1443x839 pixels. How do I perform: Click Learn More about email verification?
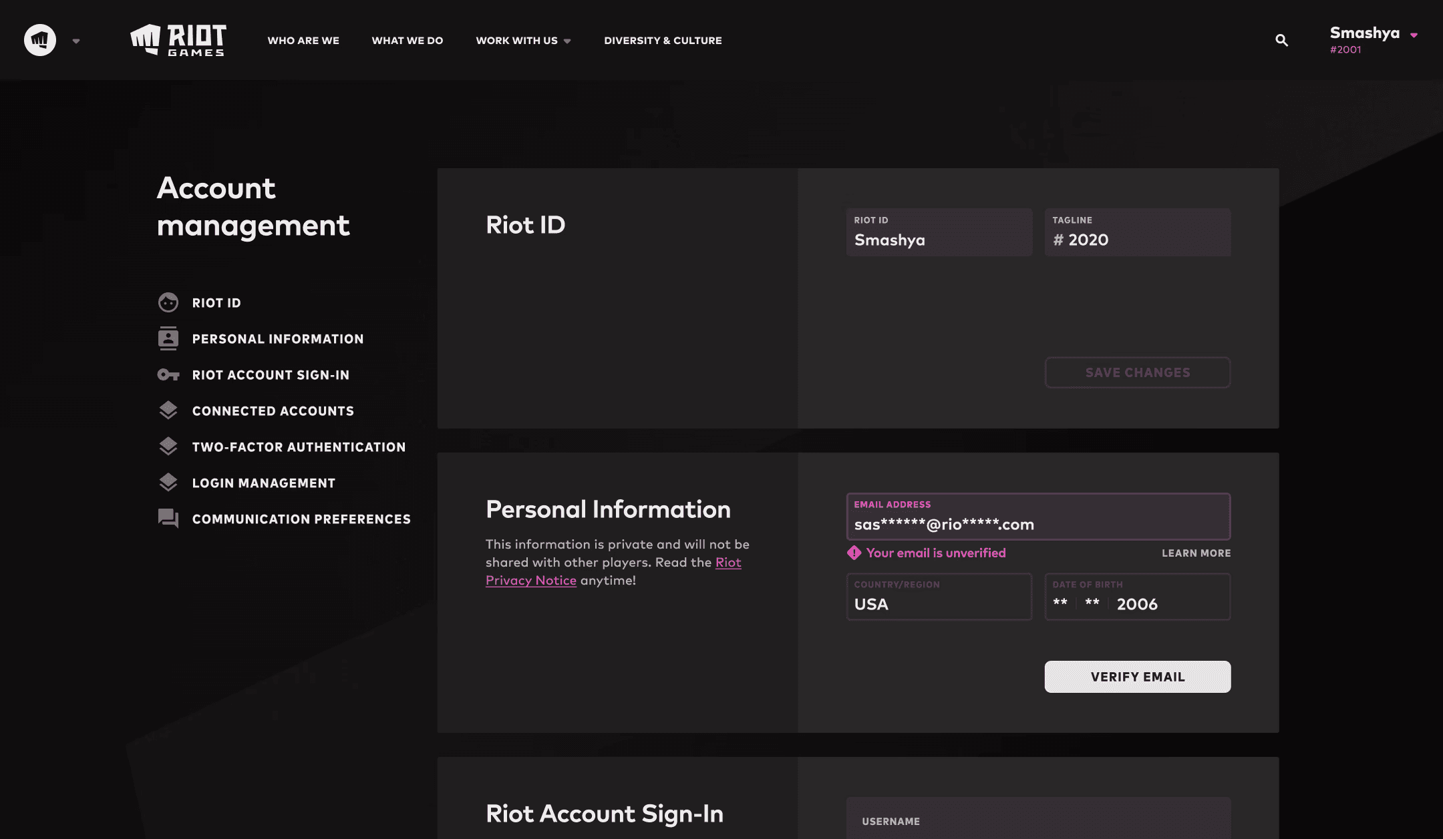point(1195,553)
